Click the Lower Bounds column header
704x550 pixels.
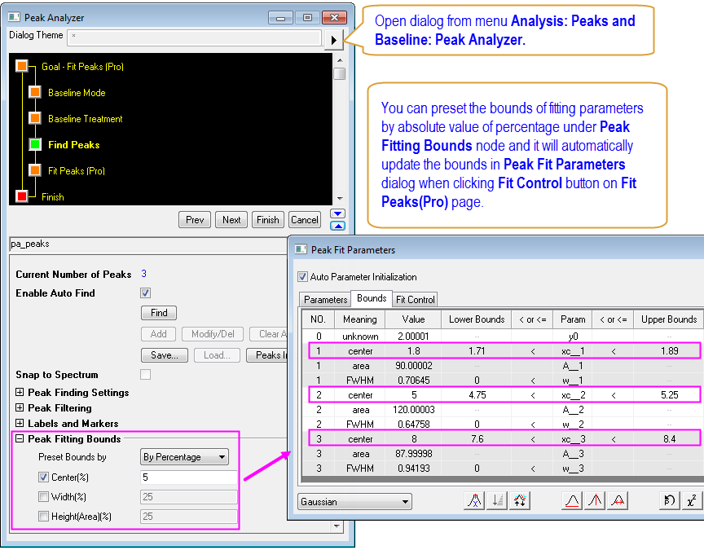pos(477,319)
